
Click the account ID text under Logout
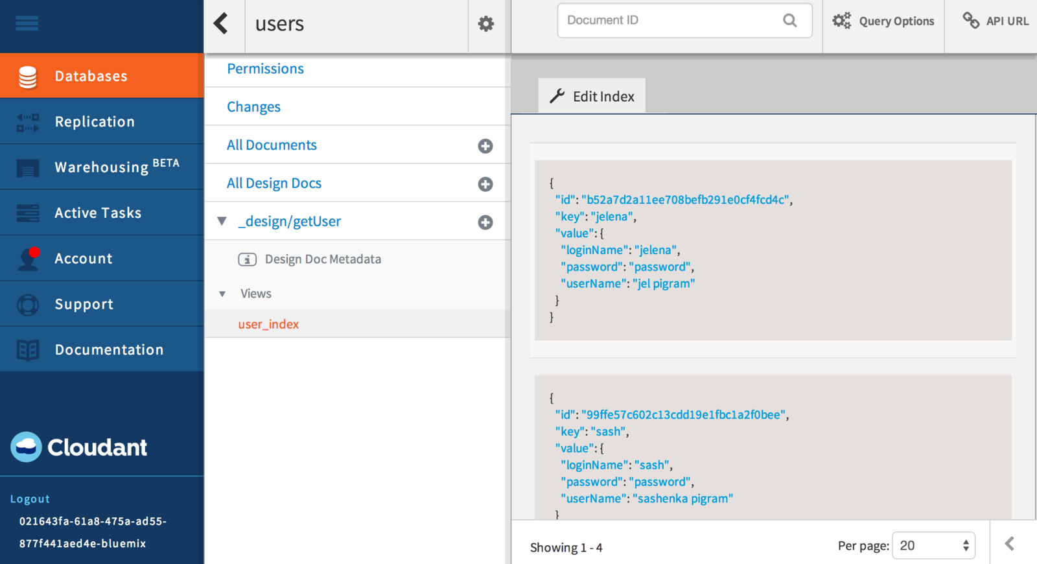point(93,532)
